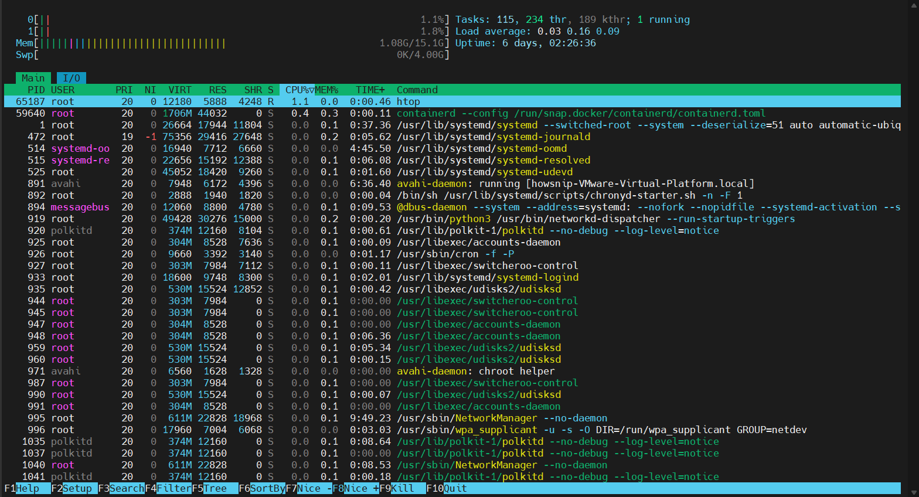The width and height of the screenshot is (919, 497).
Task: Sort by USER column header
Action: point(63,90)
